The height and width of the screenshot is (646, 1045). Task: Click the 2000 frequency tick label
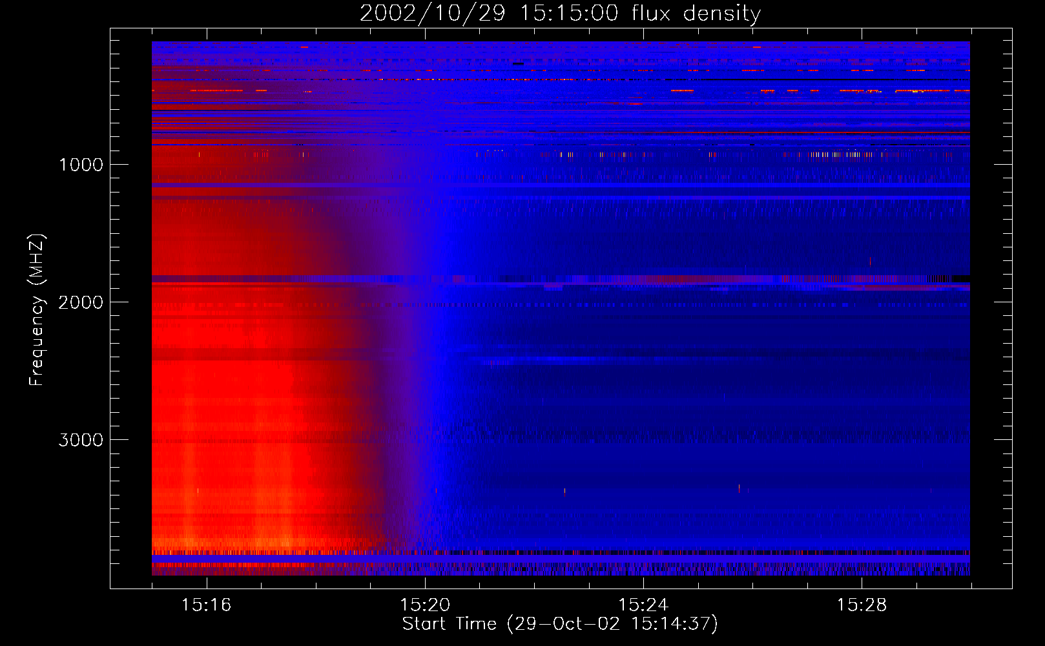81,302
